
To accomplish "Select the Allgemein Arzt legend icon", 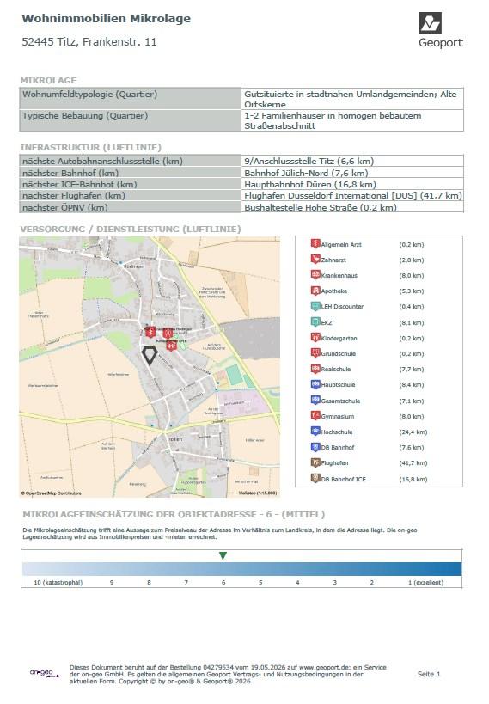I will tap(315, 244).
